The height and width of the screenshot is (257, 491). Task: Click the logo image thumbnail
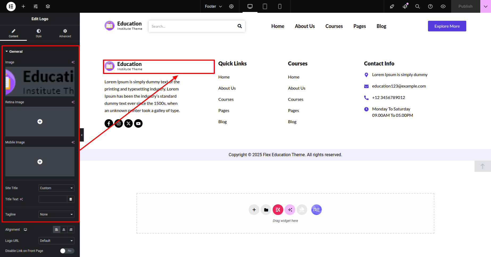(40, 81)
